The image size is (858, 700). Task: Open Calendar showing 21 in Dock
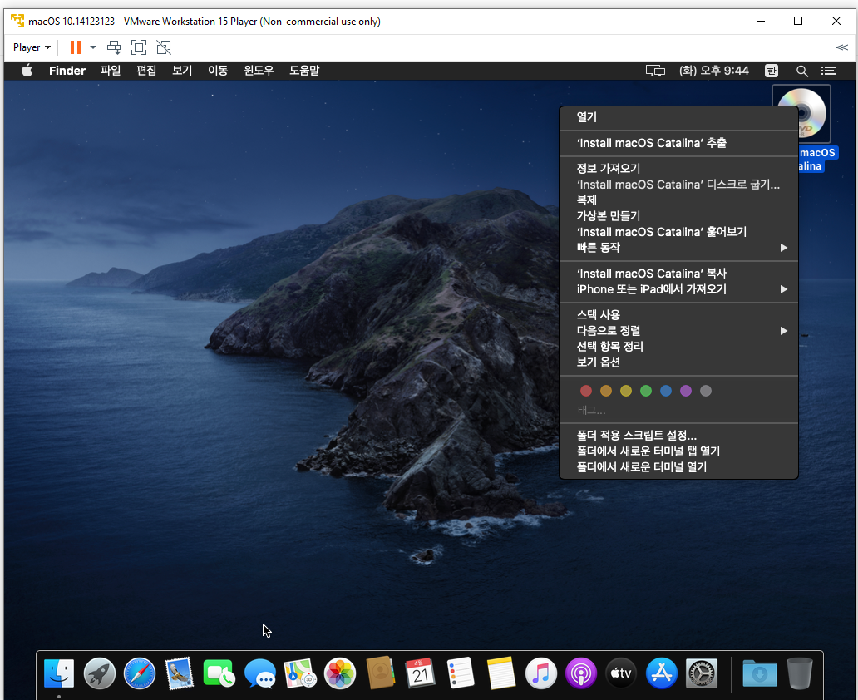pos(420,673)
